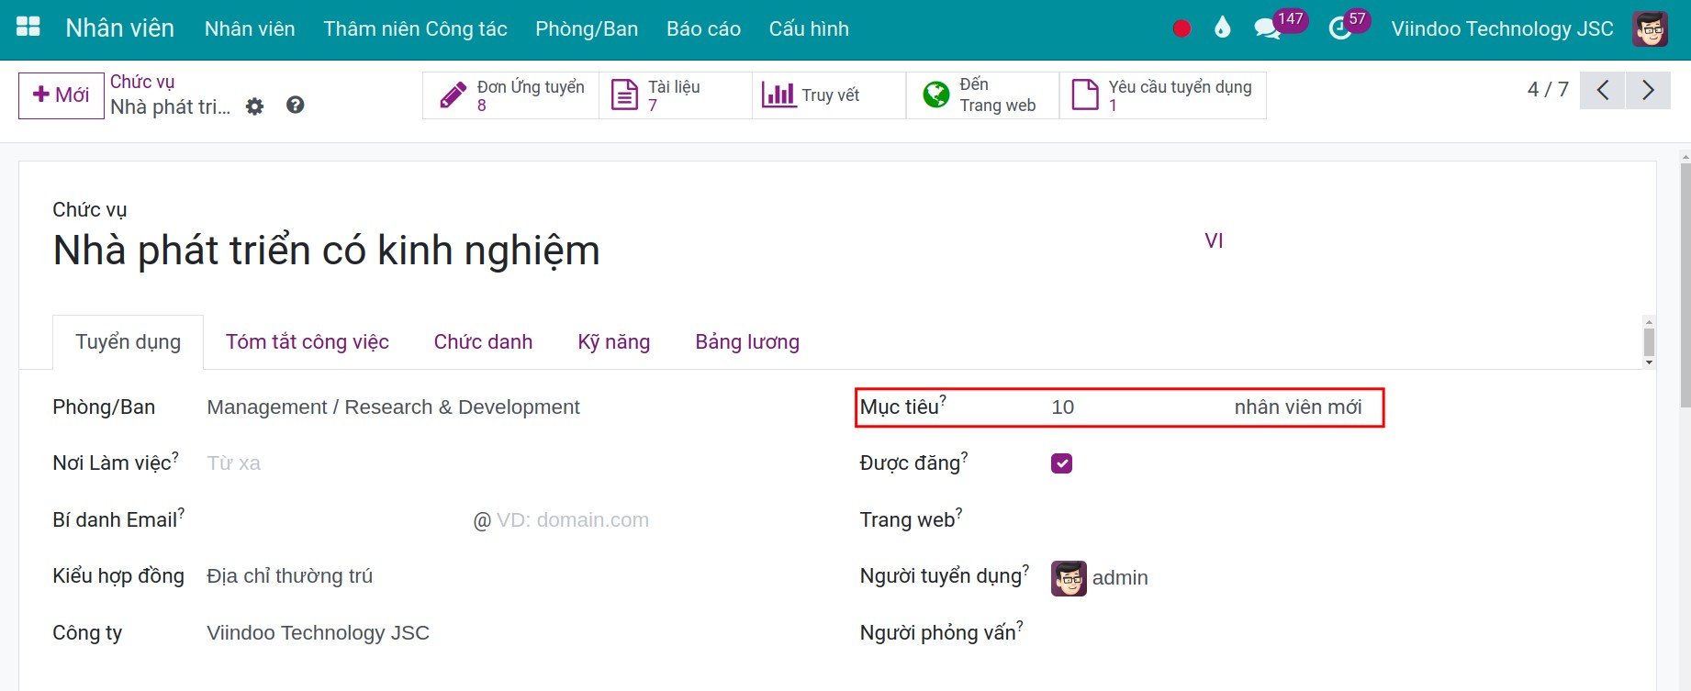1691x691 pixels.
Task: Click the page icon of Yêu cầu tuyển dụng
Action: point(1085,95)
